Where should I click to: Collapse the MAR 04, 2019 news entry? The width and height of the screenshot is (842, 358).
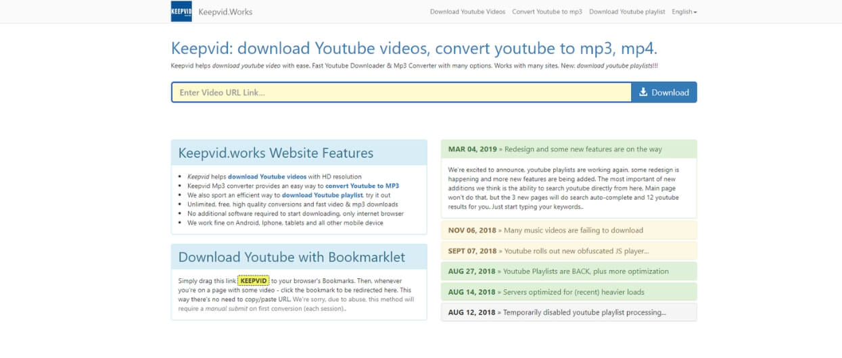(569, 149)
